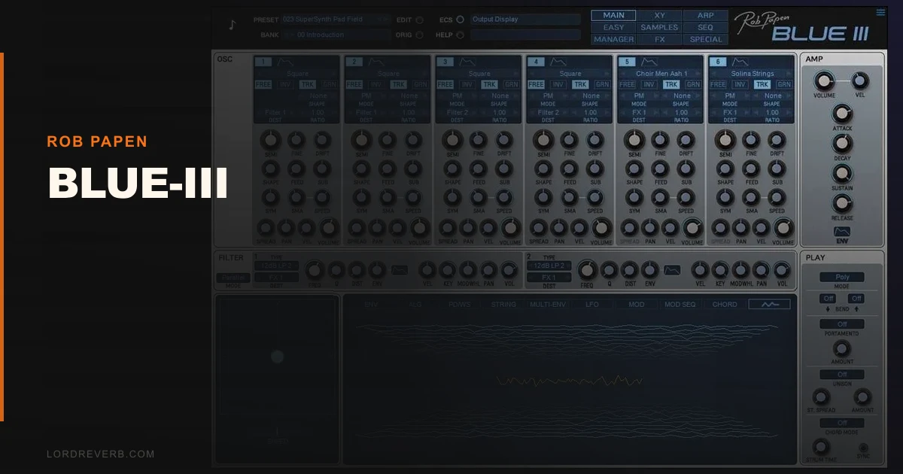Open filter 2 type 12dB LP 2 dropdown
The image size is (903, 474).
[549, 266]
